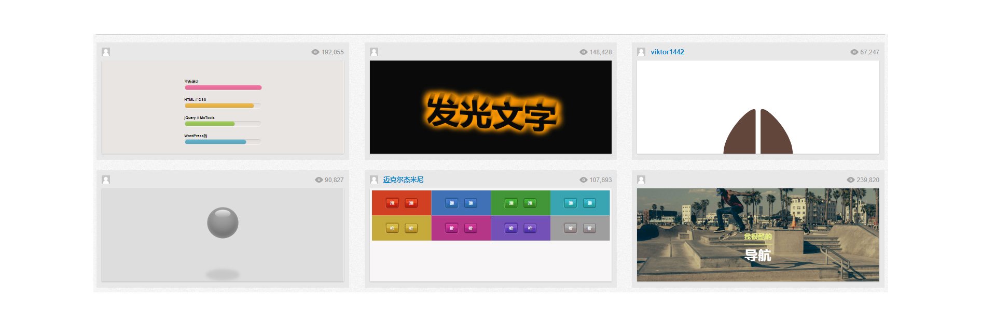This screenshot has width=981, height=327.
Task: Click the eye icon next to 192,055
Action: (315, 52)
